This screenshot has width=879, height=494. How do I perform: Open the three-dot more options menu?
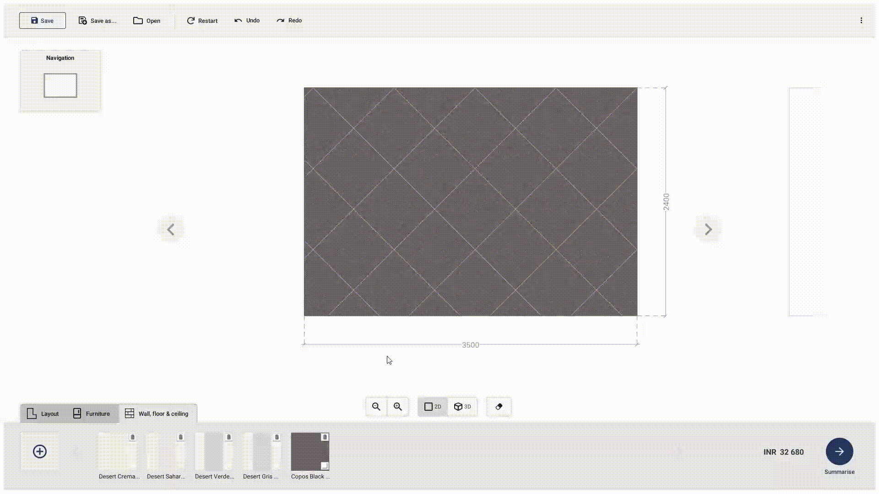coord(861,21)
